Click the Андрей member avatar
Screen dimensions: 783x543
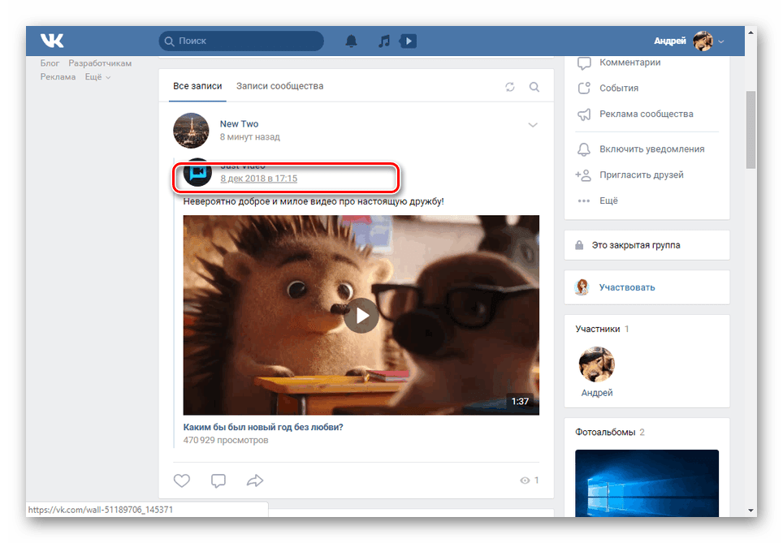coord(597,364)
